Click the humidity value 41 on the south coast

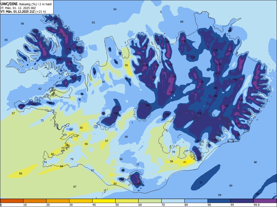point(184,162)
